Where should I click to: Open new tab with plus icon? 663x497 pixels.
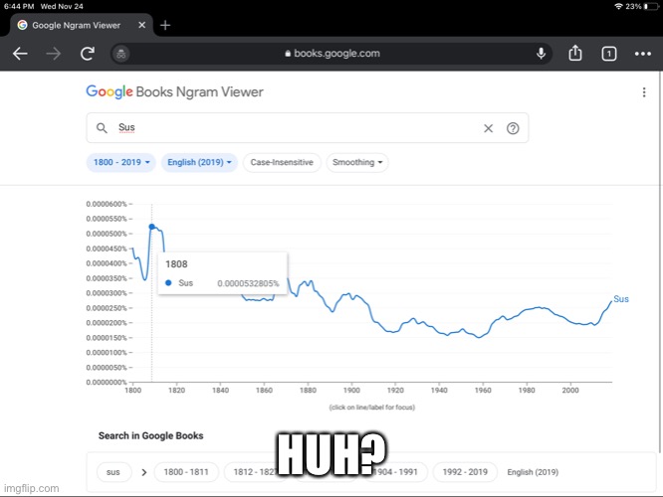(x=165, y=25)
